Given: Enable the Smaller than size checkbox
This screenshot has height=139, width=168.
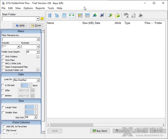Looking at the screenshot, I should (3, 112).
